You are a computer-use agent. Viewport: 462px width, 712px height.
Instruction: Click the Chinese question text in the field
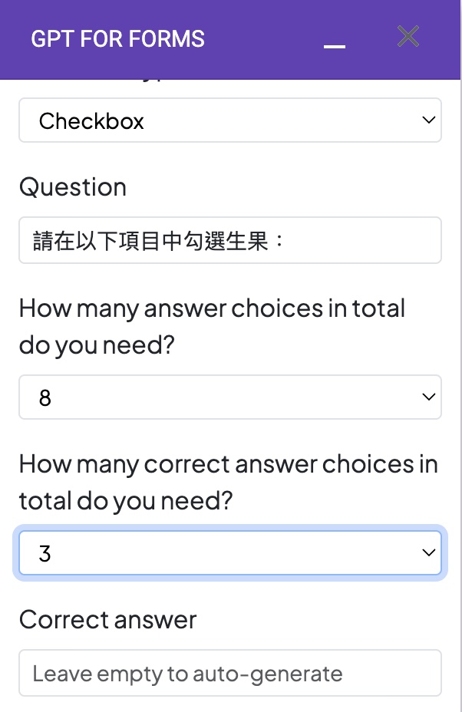(x=159, y=242)
